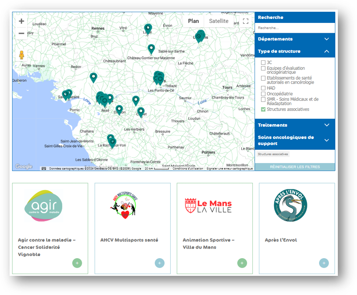Viewport: 357px width, 295px height.
Task: Check Etablissements de santé autorisés en cancérologie
Action: tap(263, 78)
